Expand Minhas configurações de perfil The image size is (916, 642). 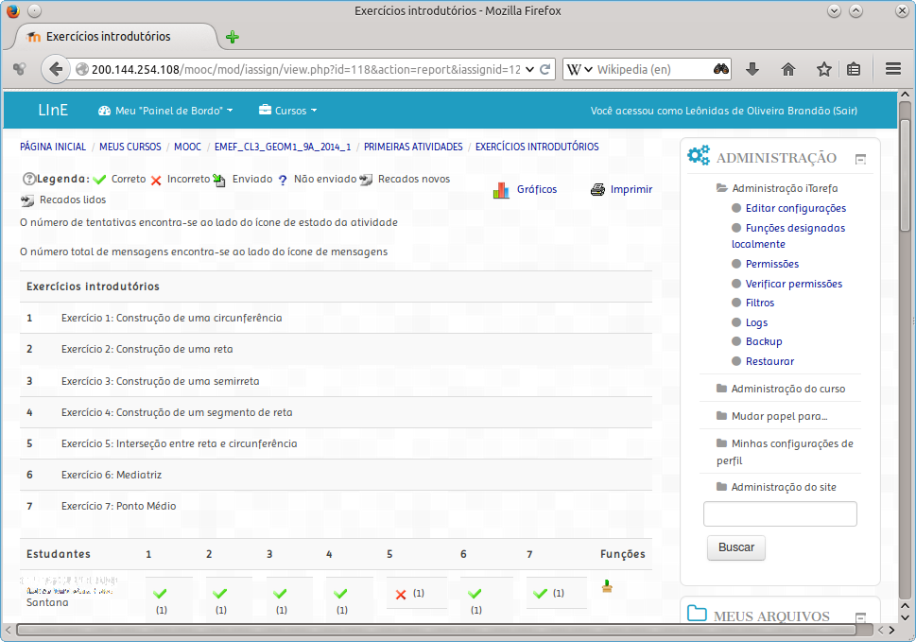tap(786, 452)
